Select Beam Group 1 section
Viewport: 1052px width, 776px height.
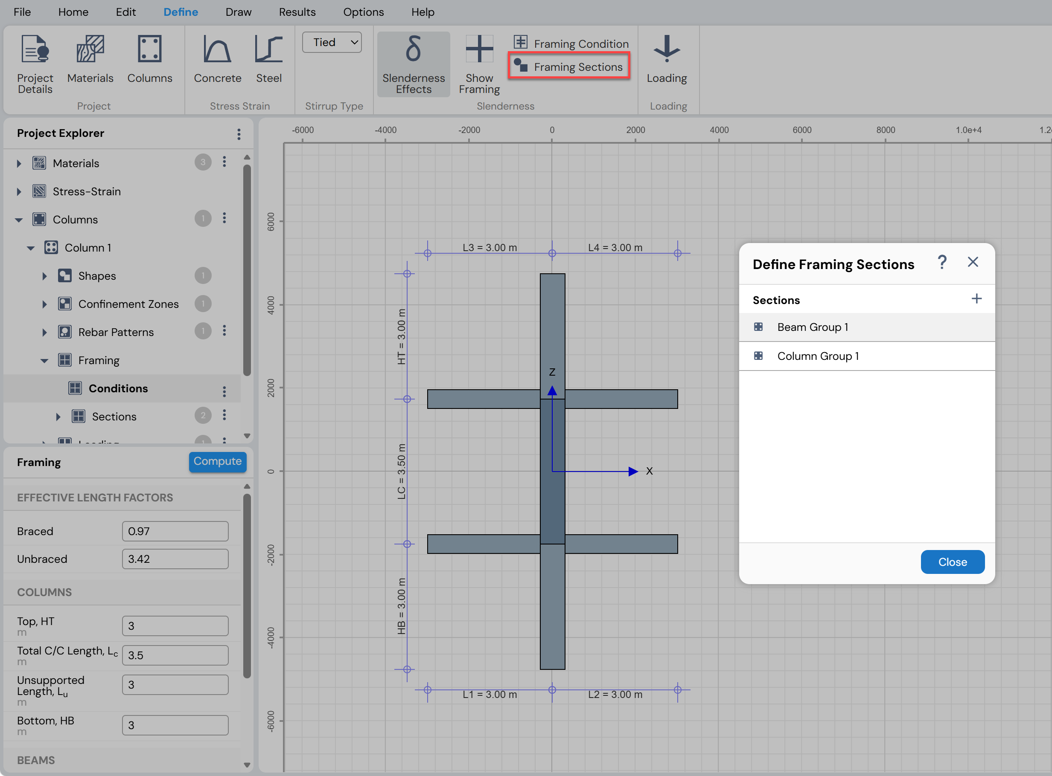click(867, 327)
